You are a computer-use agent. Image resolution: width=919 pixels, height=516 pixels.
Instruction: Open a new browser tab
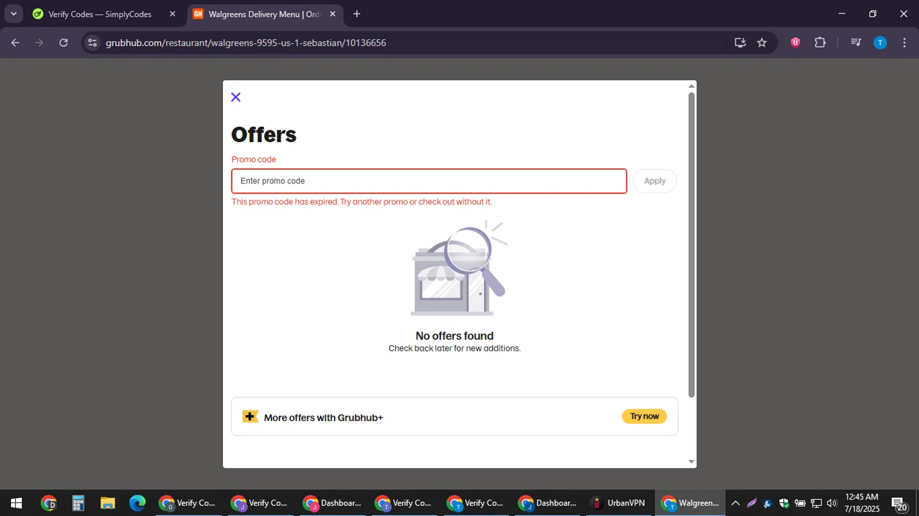(x=357, y=14)
